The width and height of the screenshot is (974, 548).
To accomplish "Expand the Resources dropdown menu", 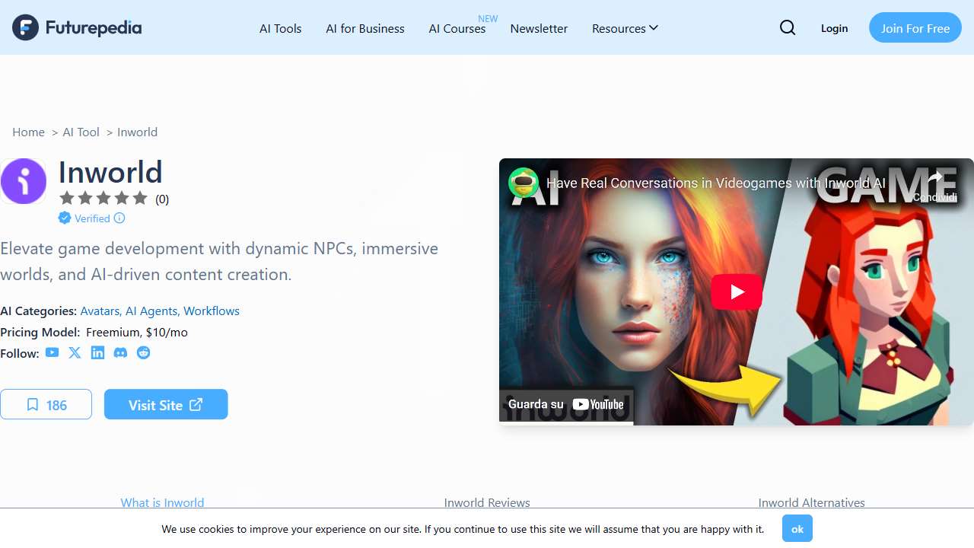I will [625, 28].
